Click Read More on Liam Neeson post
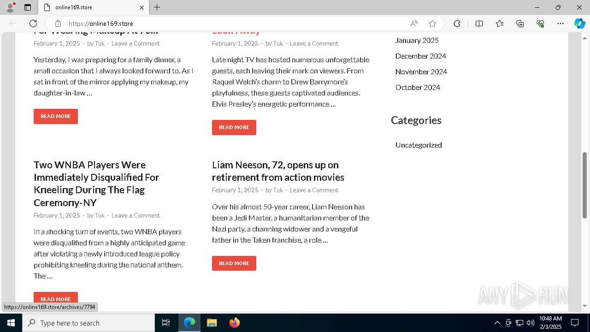This screenshot has height=332, width=590. [x=234, y=263]
